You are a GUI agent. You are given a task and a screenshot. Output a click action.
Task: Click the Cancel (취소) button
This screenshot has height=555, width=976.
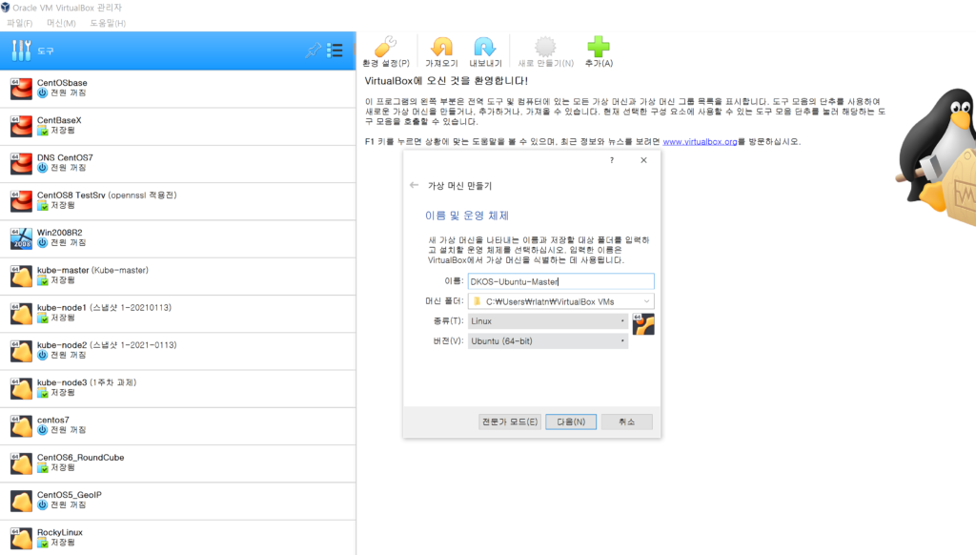pyautogui.click(x=627, y=421)
